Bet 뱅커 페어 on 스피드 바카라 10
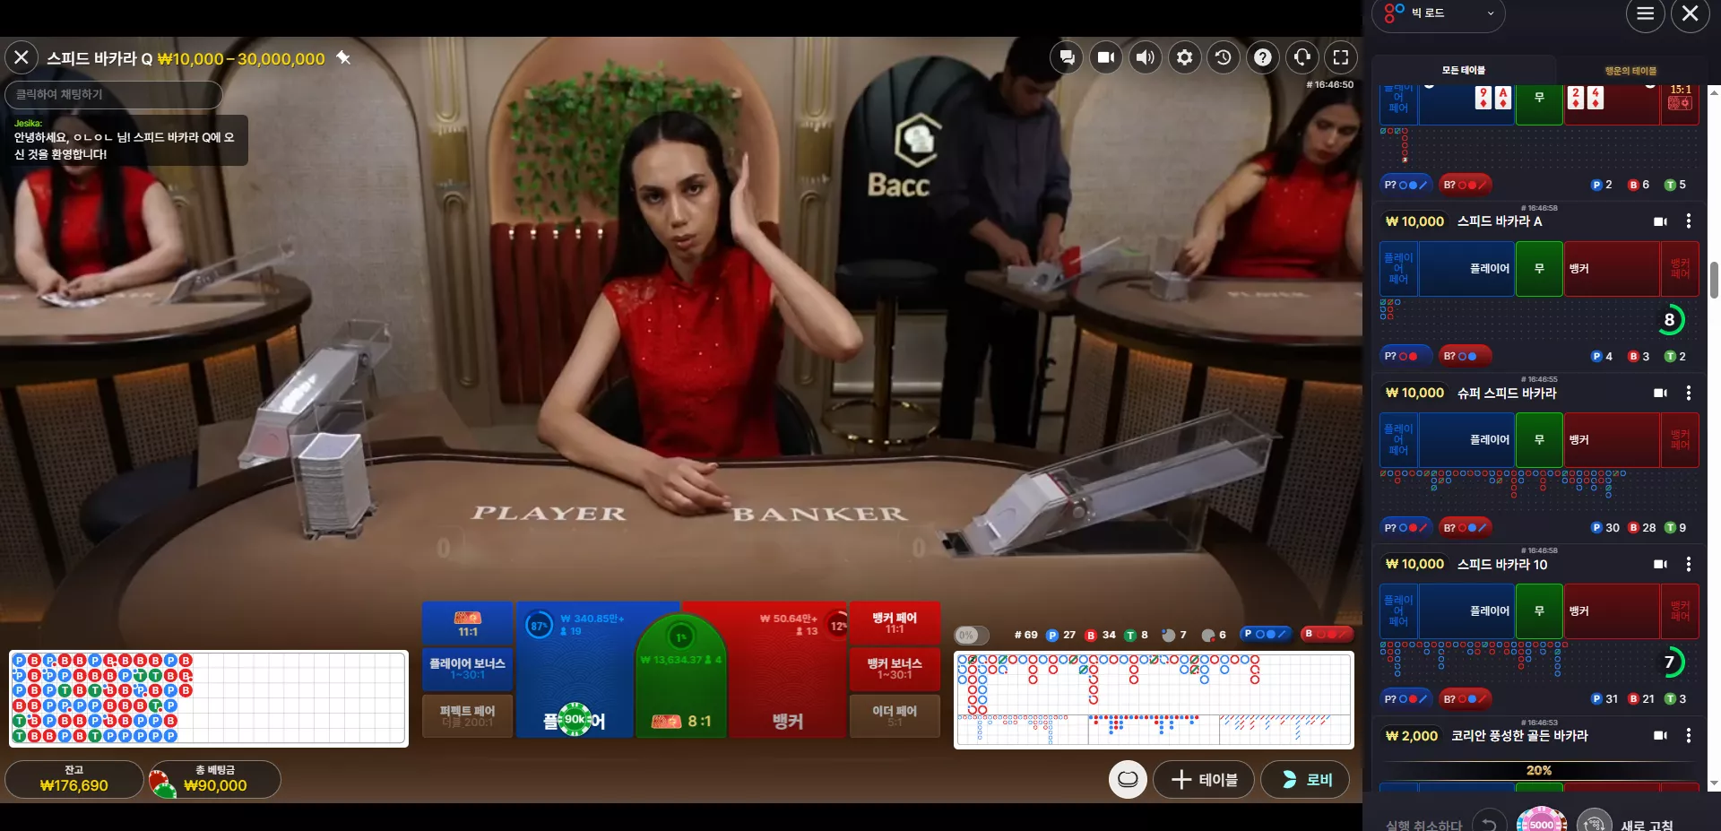 [1680, 611]
